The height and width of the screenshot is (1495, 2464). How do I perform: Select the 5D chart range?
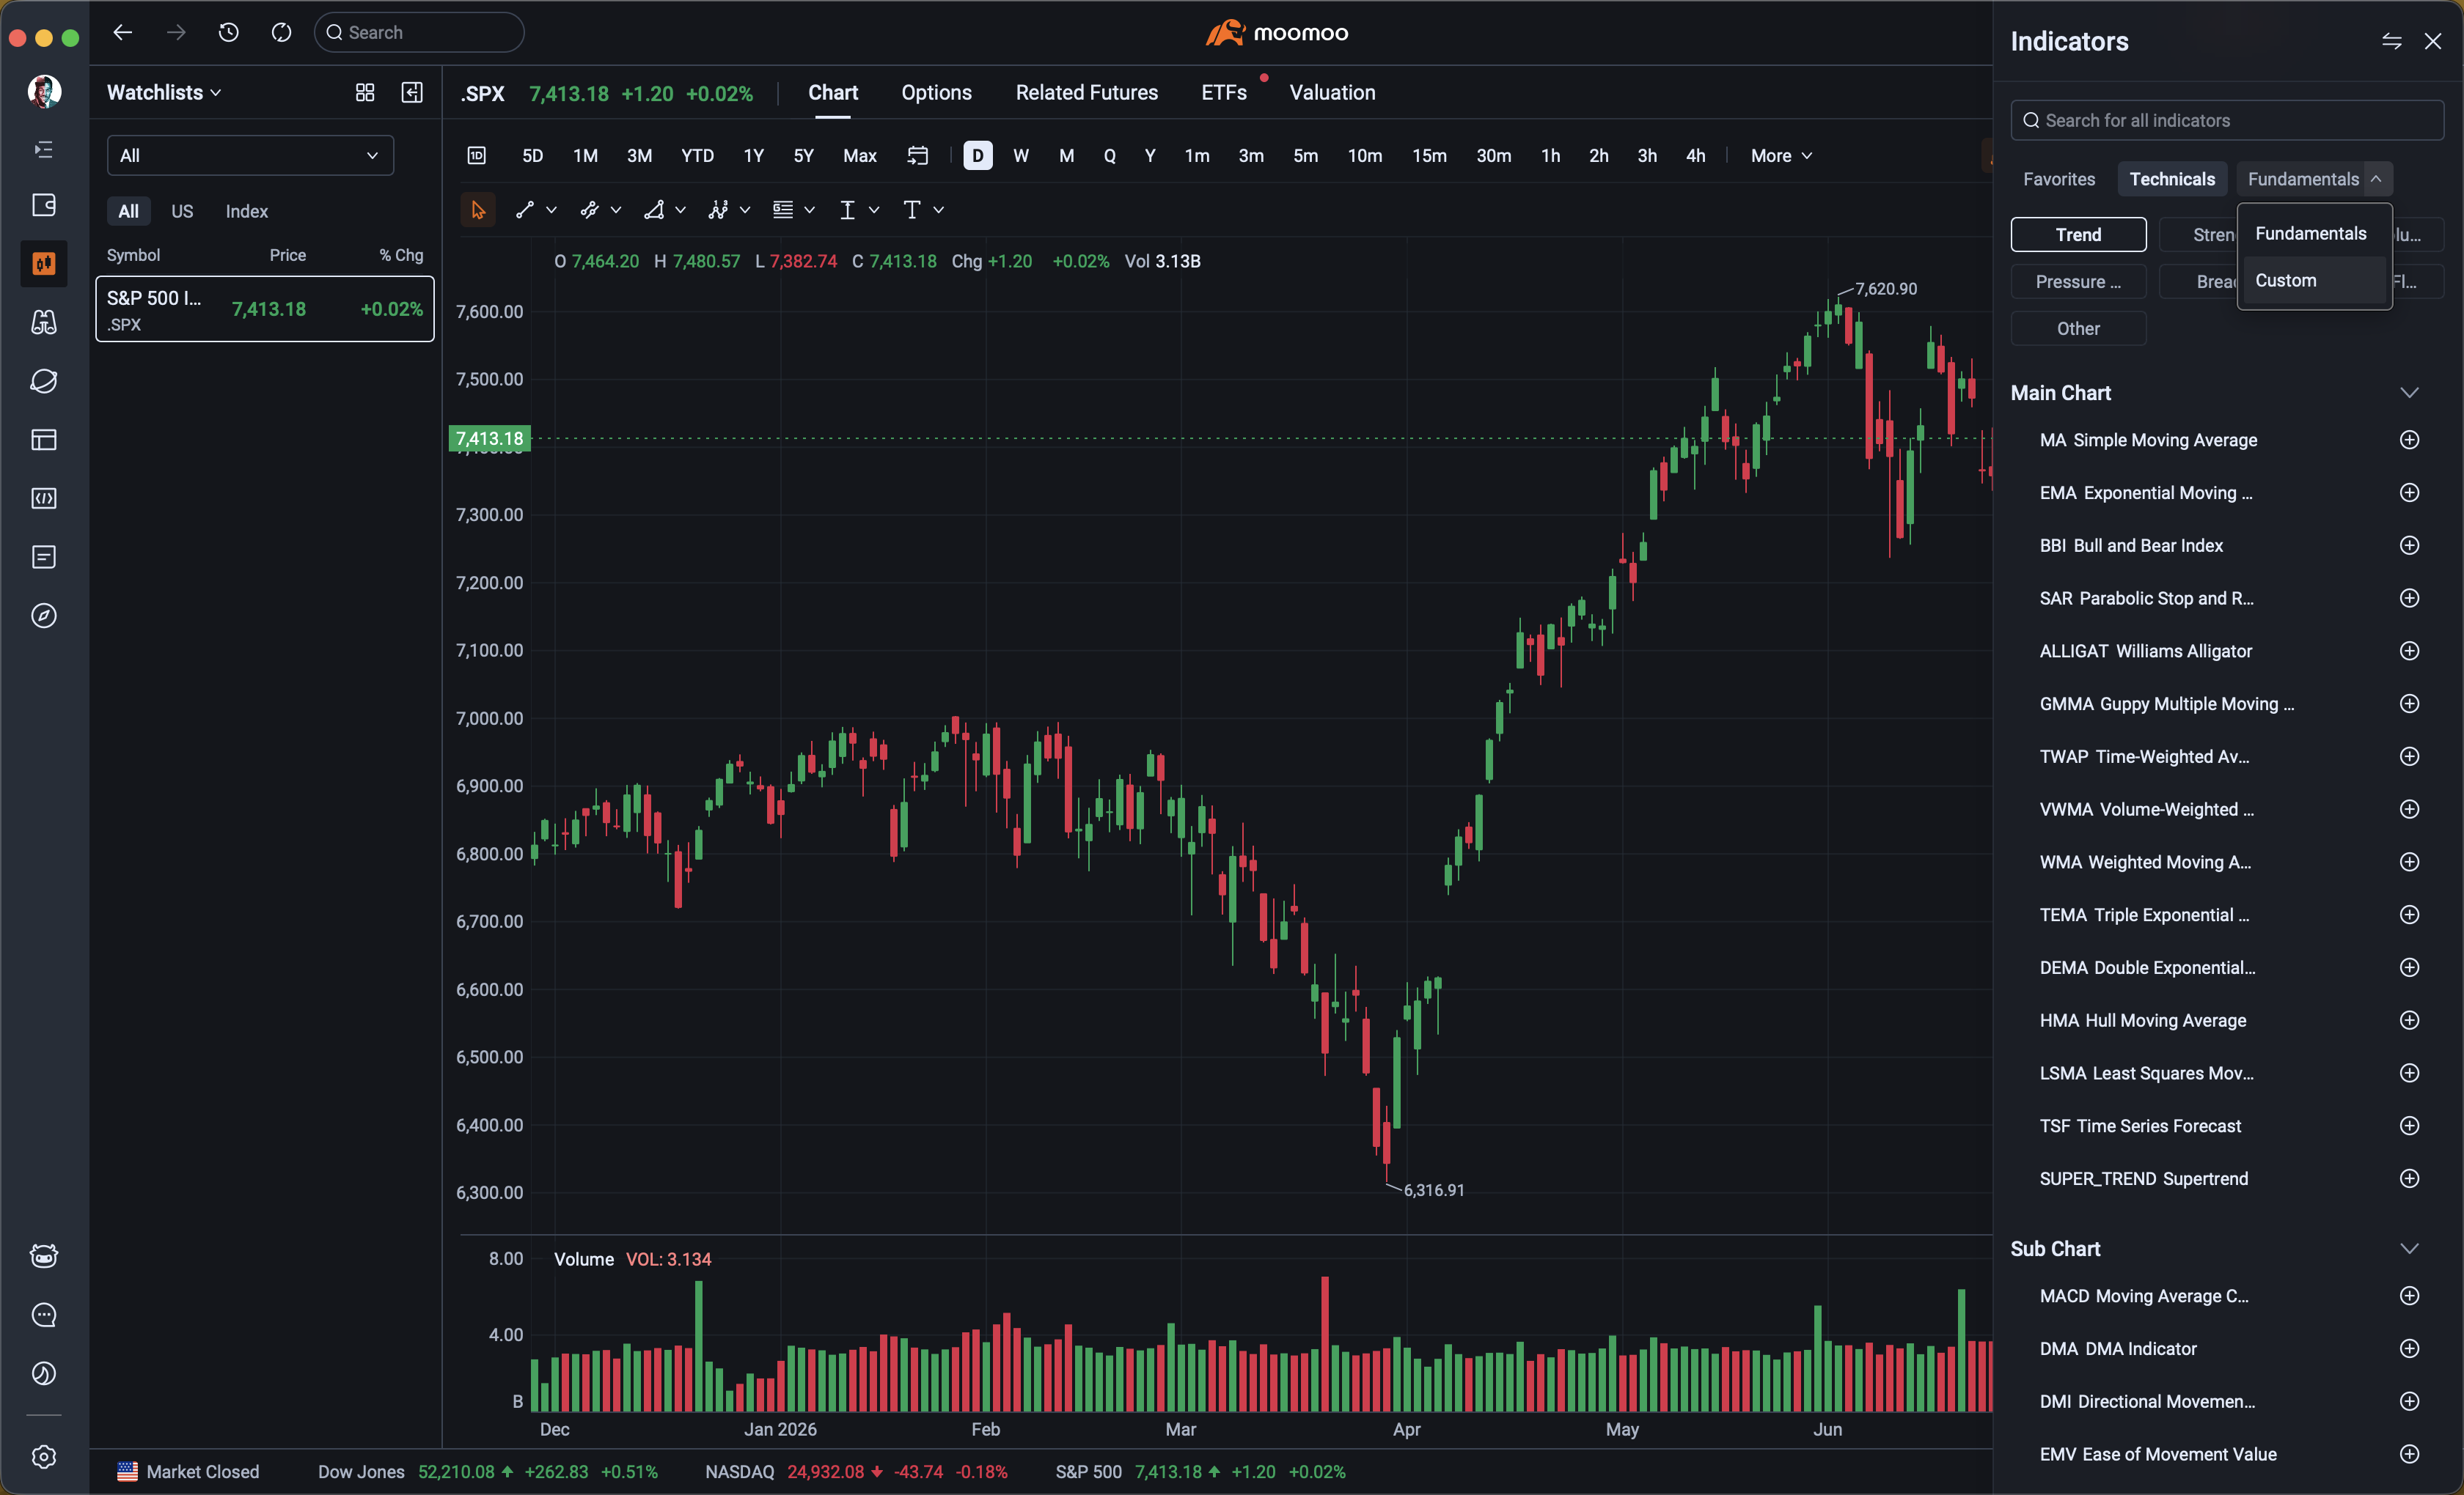tap(533, 156)
